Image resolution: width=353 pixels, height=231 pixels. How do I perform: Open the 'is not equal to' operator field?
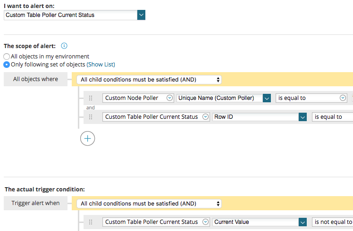332,222
